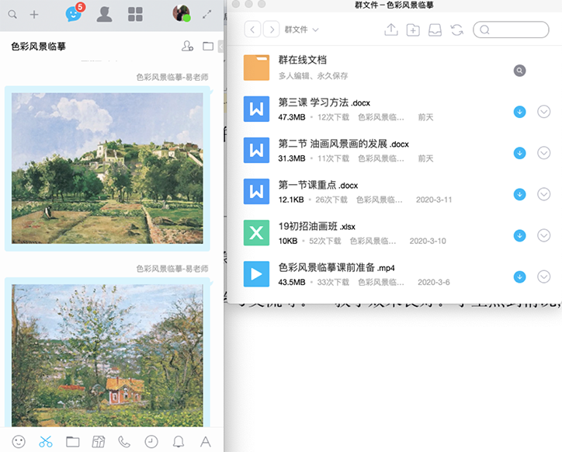Toggle the font style A button
562x452 pixels.
[x=206, y=441]
